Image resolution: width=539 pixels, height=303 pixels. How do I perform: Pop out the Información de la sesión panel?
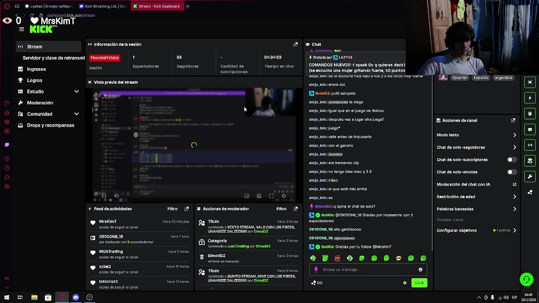click(x=296, y=44)
